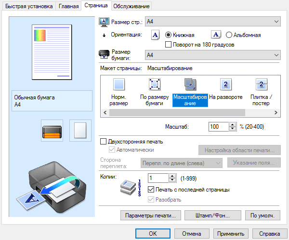
Task: Click the page preview thumbnail
Action: [x=52, y=52]
